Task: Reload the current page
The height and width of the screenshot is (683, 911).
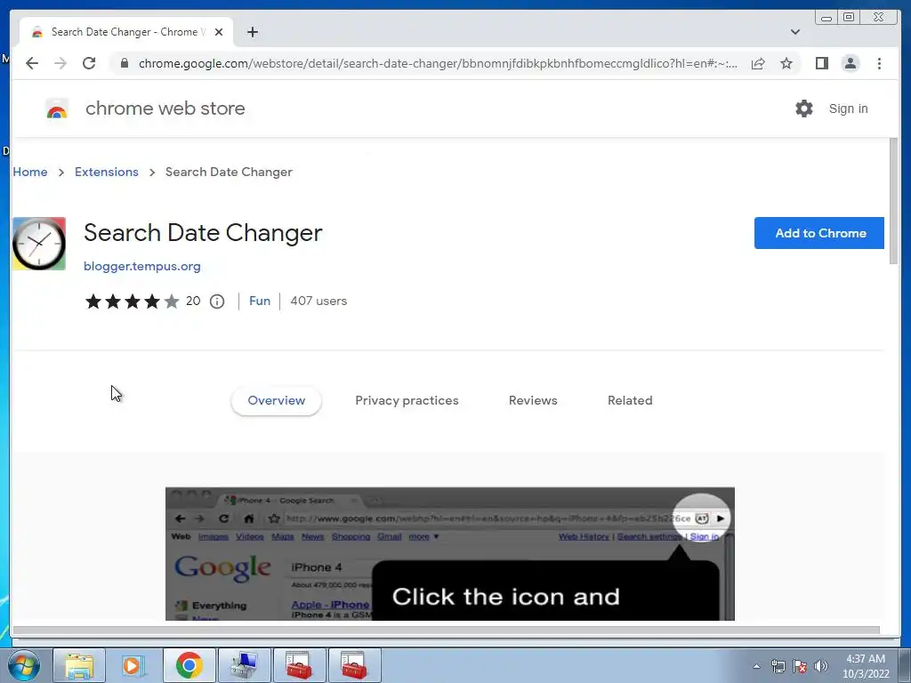Action: (89, 63)
